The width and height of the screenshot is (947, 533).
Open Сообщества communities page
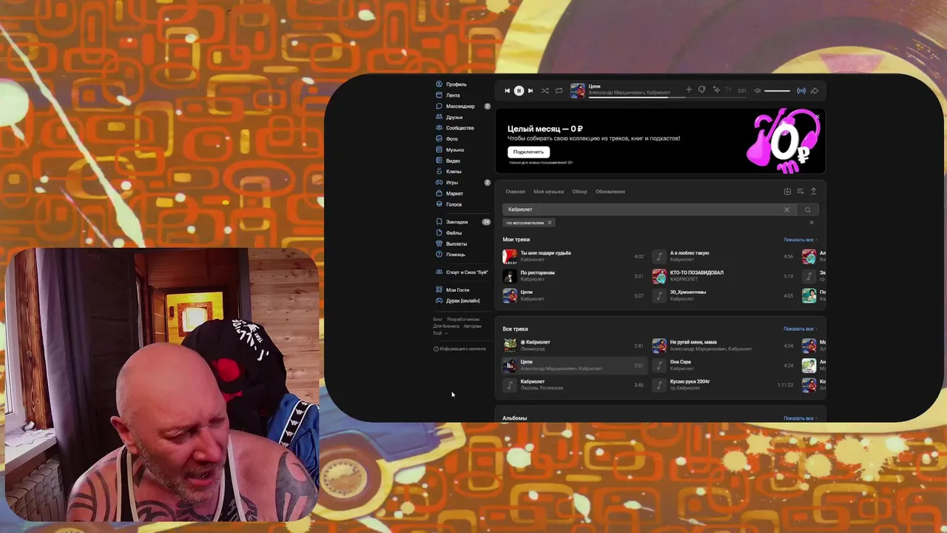point(454,128)
